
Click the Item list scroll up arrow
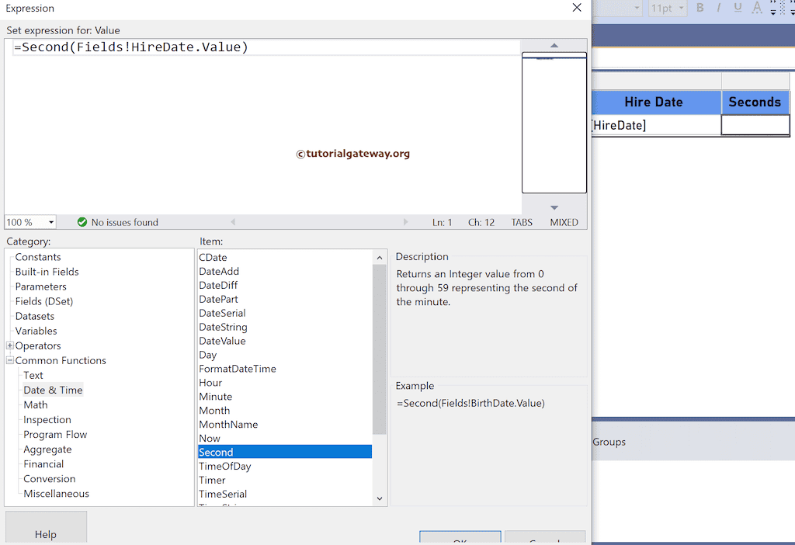[379, 258]
